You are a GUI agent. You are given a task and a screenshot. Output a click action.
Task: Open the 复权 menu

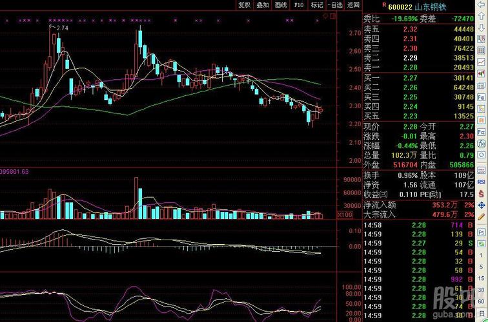click(244, 5)
